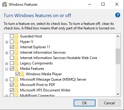
Task: Dismiss the dialog with Cancel
Action: coord(109,103)
